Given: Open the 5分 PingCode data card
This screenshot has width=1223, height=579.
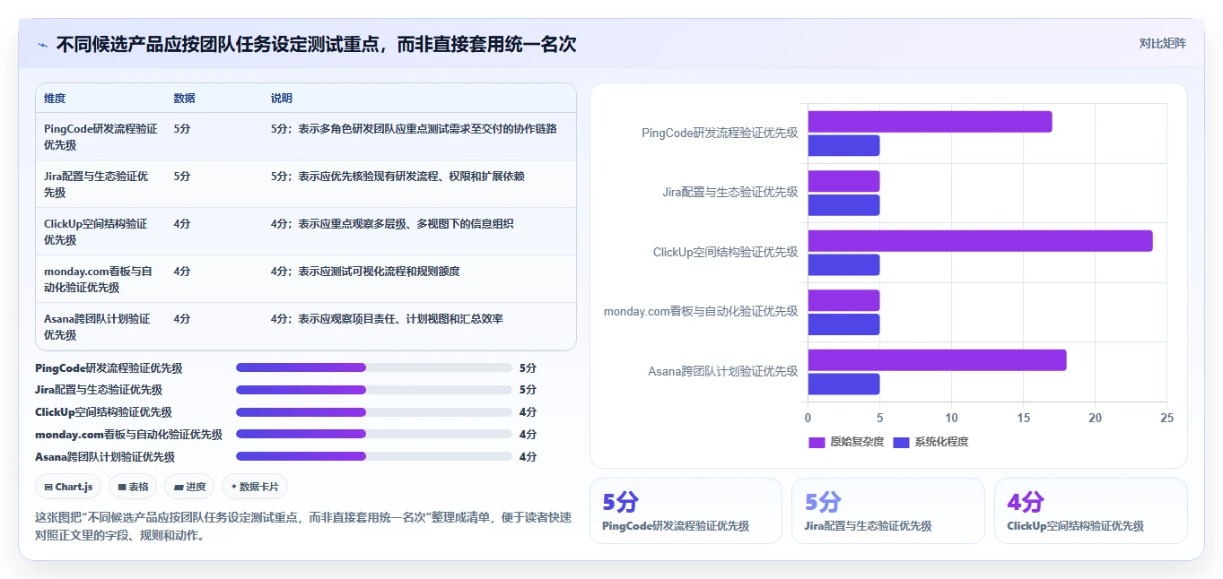Looking at the screenshot, I should tap(686, 511).
